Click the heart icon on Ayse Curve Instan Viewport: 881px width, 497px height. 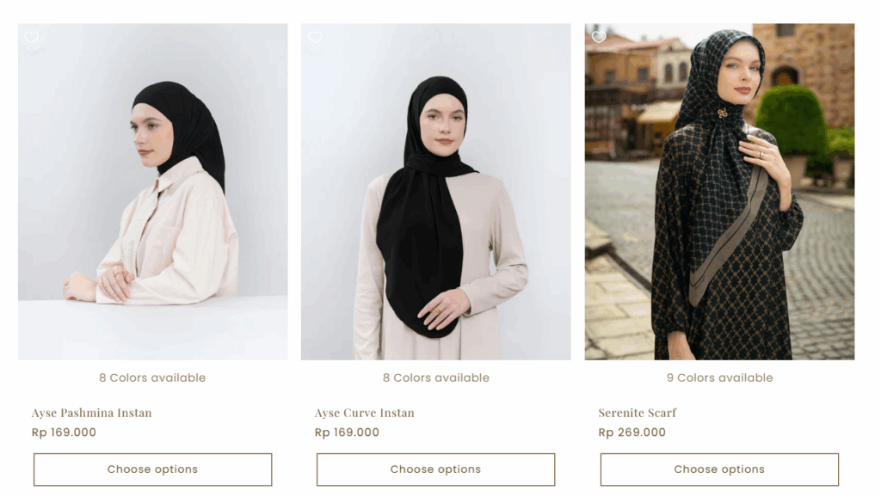pyautogui.click(x=315, y=37)
